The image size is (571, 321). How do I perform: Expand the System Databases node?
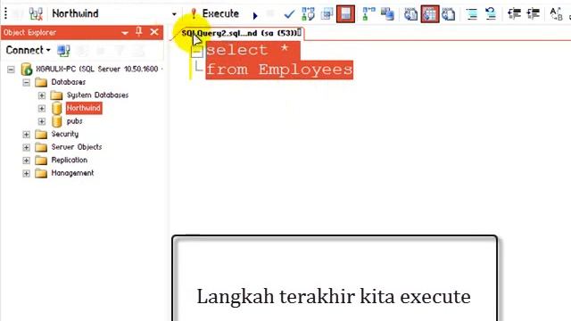click(x=42, y=95)
